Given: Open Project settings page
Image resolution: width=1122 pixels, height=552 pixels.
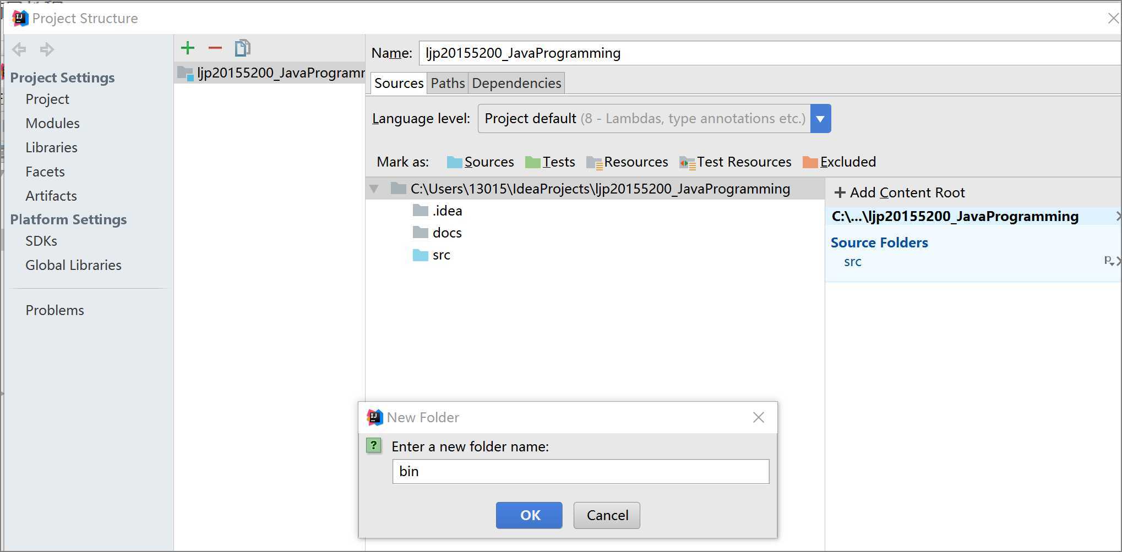Looking at the screenshot, I should coord(47,99).
